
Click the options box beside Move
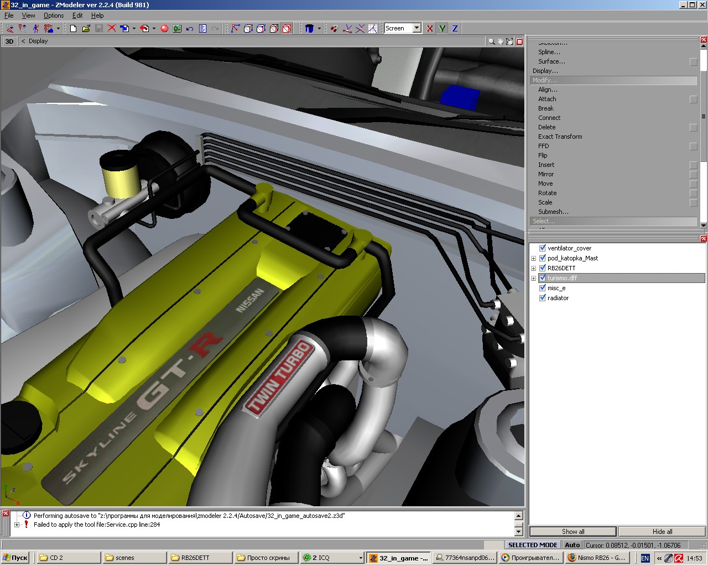point(694,184)
